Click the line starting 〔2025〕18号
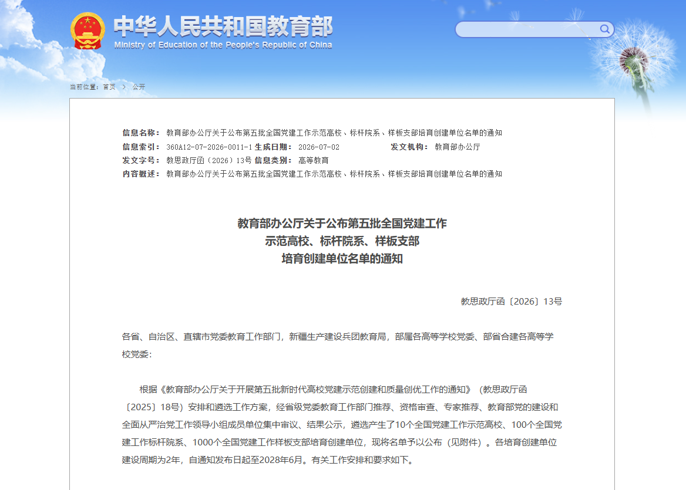686x490 pixels. pos(340,407)
